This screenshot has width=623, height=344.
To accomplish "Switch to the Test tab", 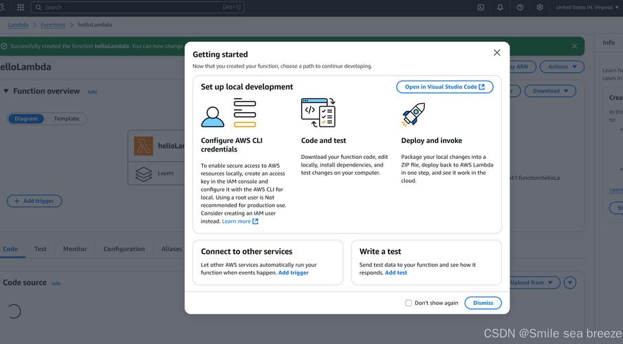I will pyautogui.click(x=40, y=249).
